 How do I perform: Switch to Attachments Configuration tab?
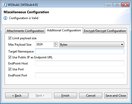coord(25,31)
